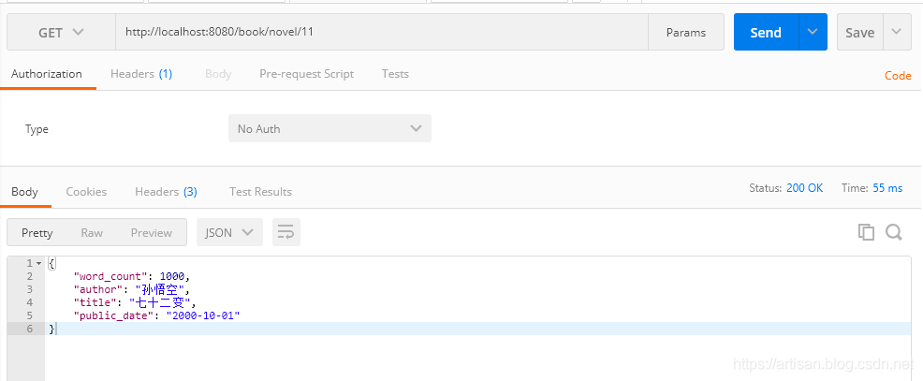This screenshot has width=923, height=381.
Task: View the Test Results tab
Action: click(x=260, y=192)
